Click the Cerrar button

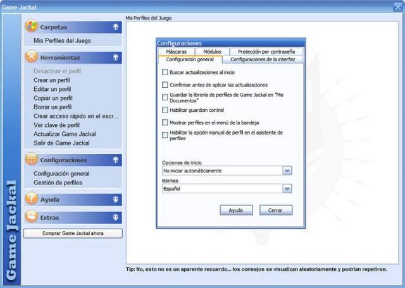tap(276, 210)
